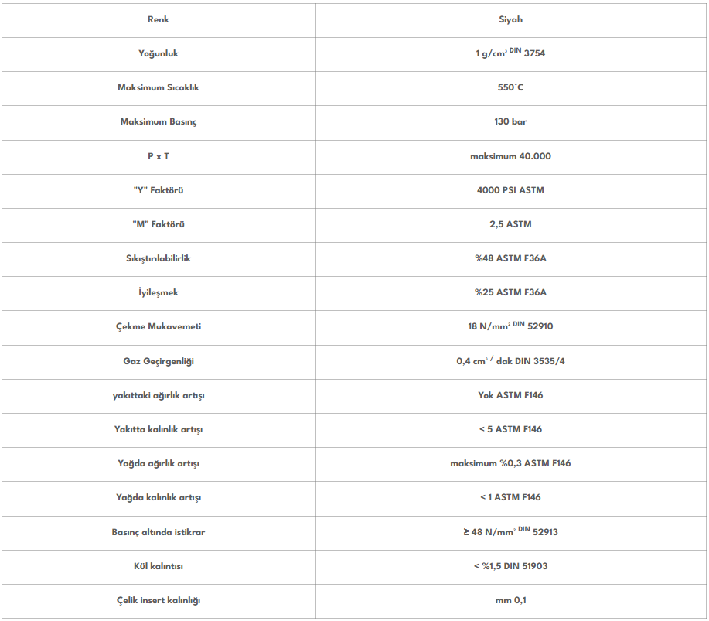Select the "P x T" label cell
This screenshot has width=709, height=621.
click(159, 156)
